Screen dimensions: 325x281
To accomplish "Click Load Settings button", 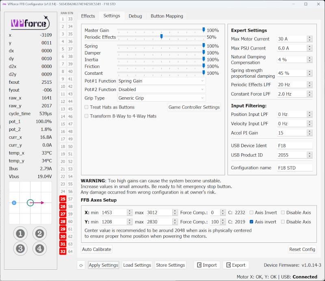I will pos(137,265).
